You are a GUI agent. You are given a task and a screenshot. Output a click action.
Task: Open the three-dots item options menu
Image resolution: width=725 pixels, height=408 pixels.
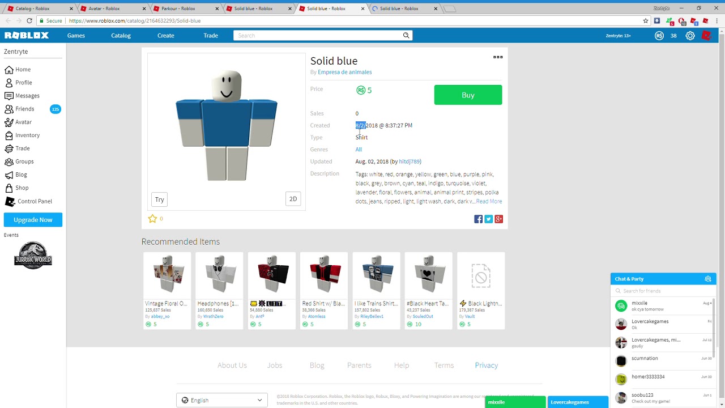pos(498,57)
